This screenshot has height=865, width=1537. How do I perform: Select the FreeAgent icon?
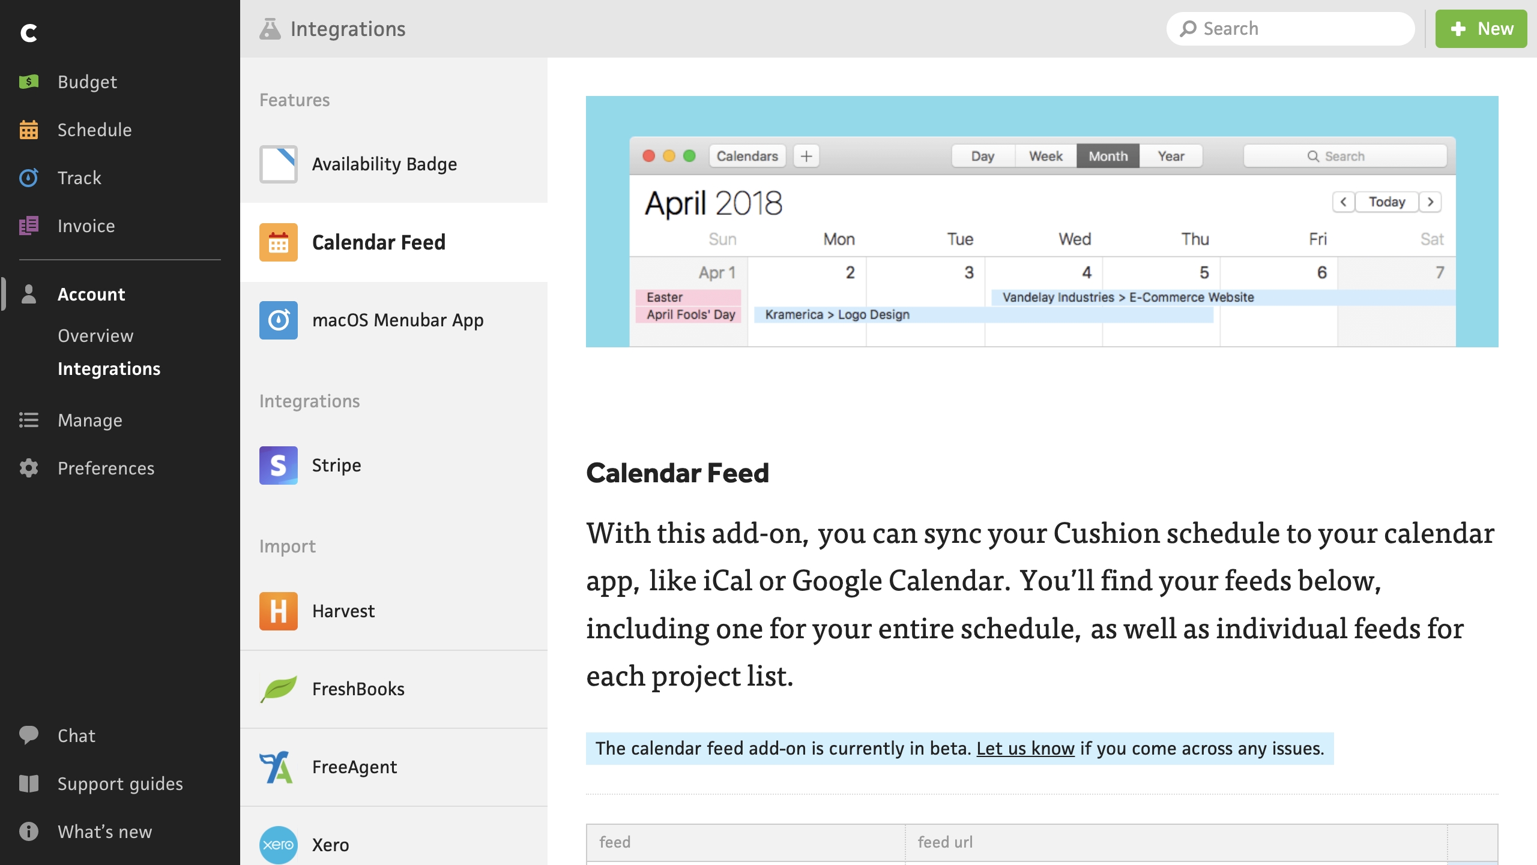[x=277, y=767]
